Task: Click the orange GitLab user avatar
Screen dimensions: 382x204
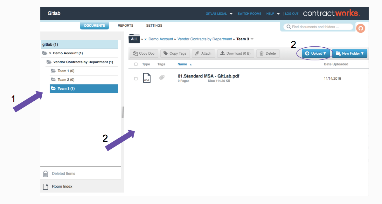Action: pos(360,28)
